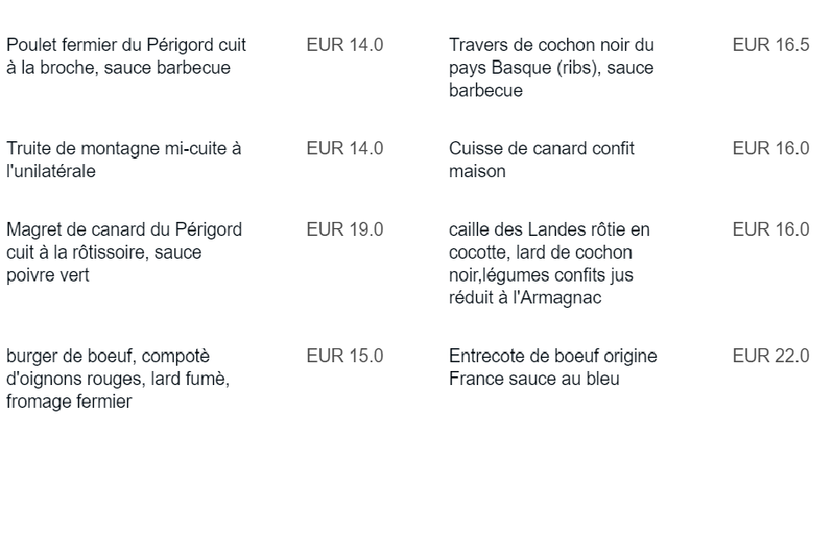Select the Poulet fermier du Périgord dish
The height and width of the screenshot is (535, 833).
126,55
